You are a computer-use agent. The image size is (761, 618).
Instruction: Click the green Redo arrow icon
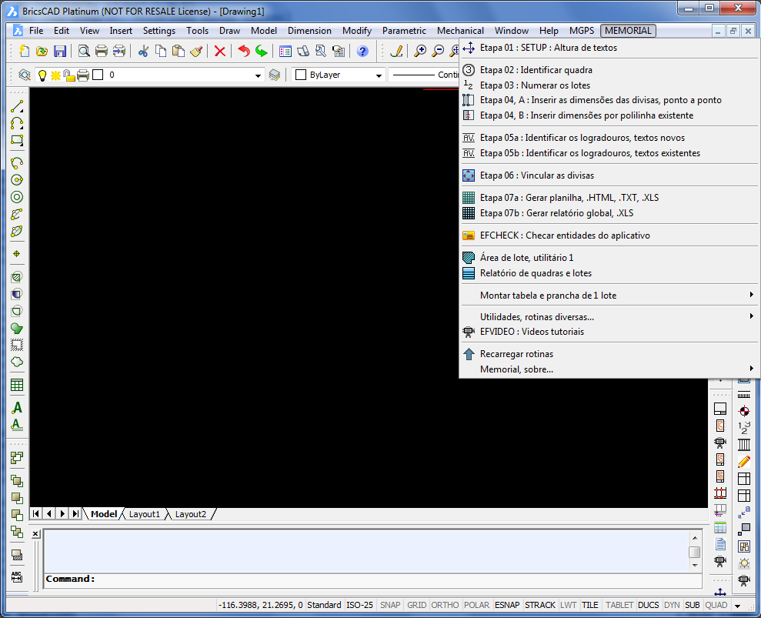(x=262, y=52)
